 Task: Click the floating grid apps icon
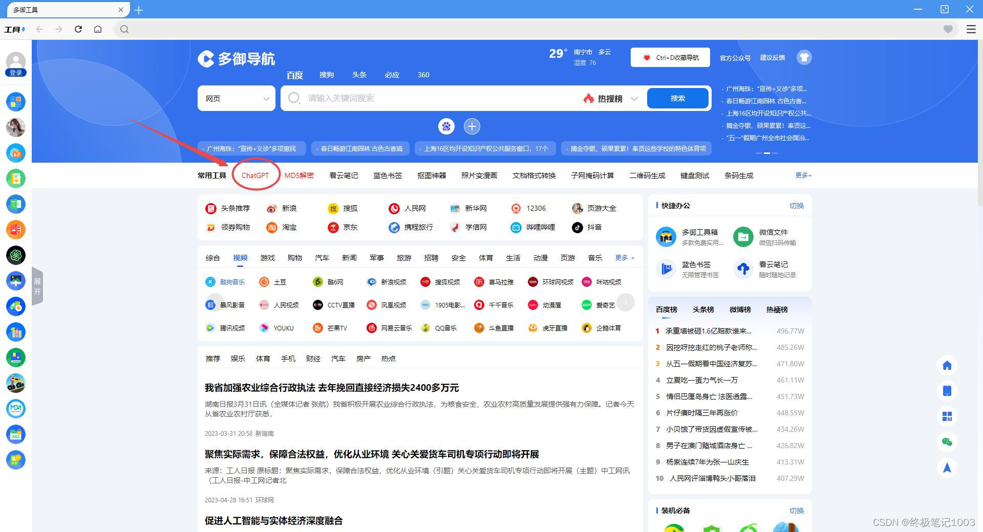point(947,416)
